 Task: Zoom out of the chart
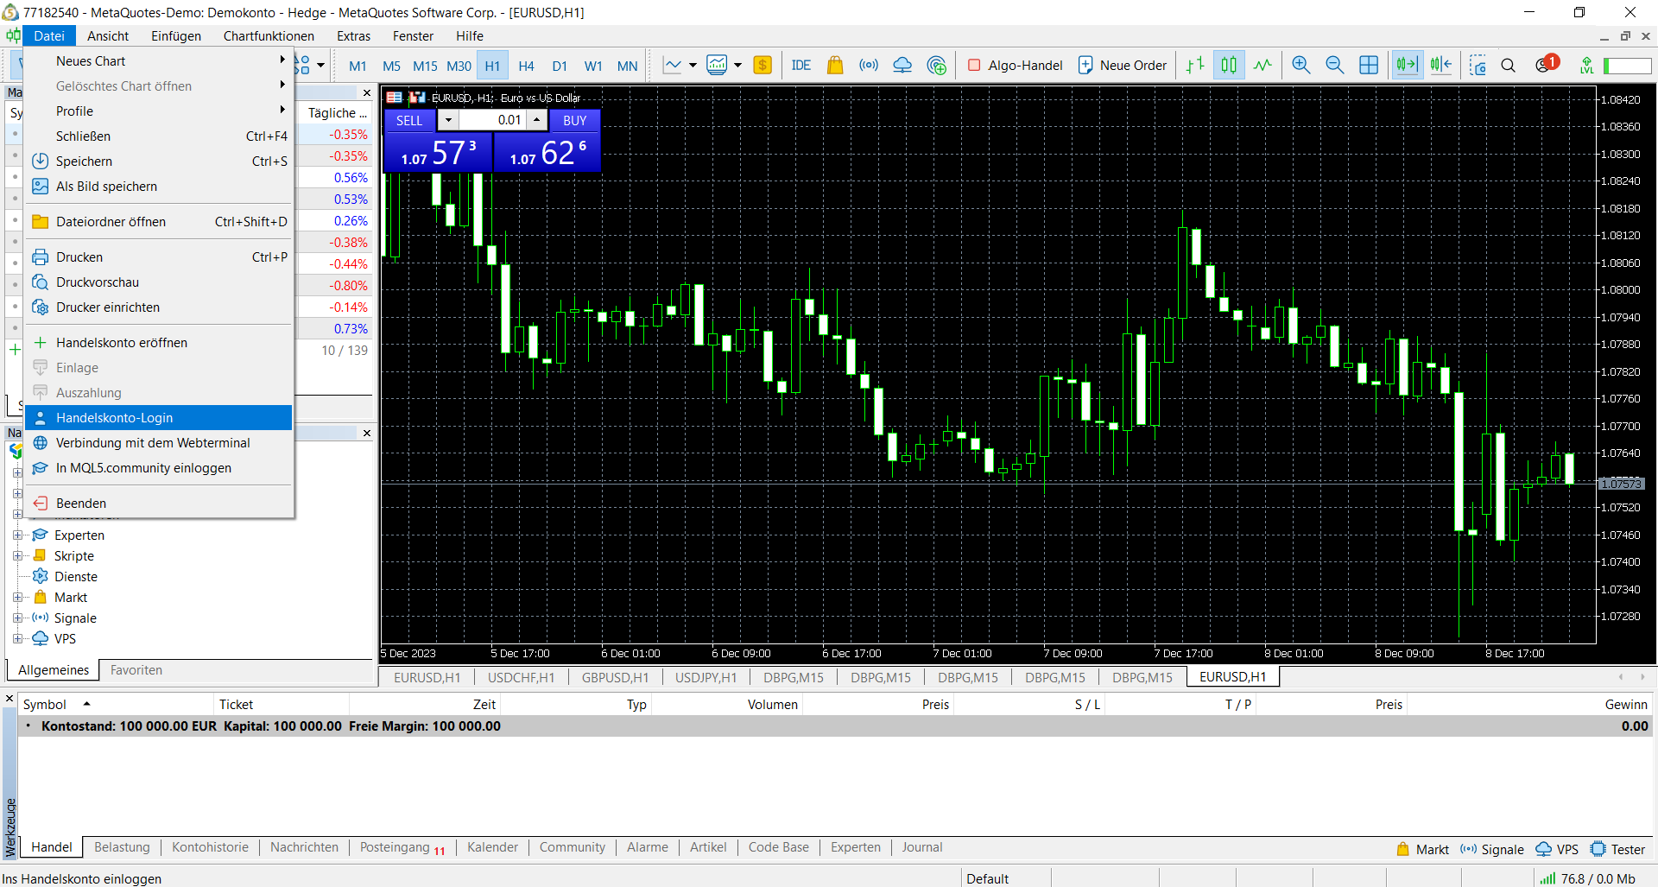click(1335, 66)
